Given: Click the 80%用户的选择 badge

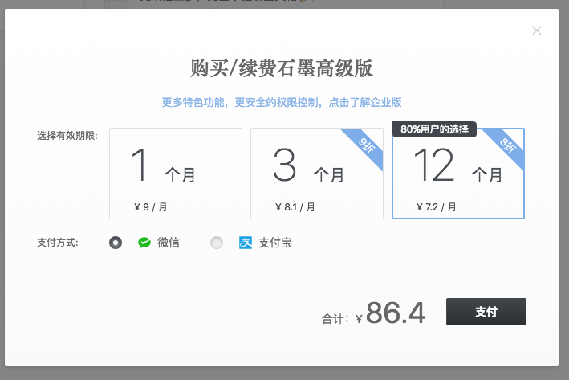Looking at the screenshot, I should (x=434, y=129).
